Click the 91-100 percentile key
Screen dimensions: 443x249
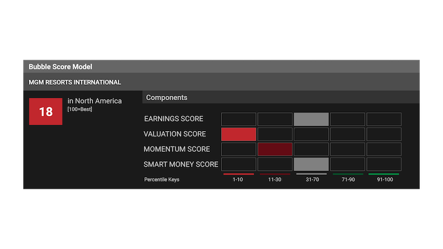tap(385, 179)
